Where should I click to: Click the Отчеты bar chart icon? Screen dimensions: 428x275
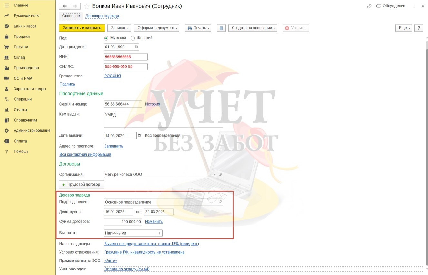click(6, 110)
